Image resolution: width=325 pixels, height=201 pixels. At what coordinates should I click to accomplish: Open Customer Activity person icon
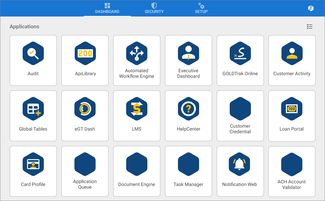[292, 53]
